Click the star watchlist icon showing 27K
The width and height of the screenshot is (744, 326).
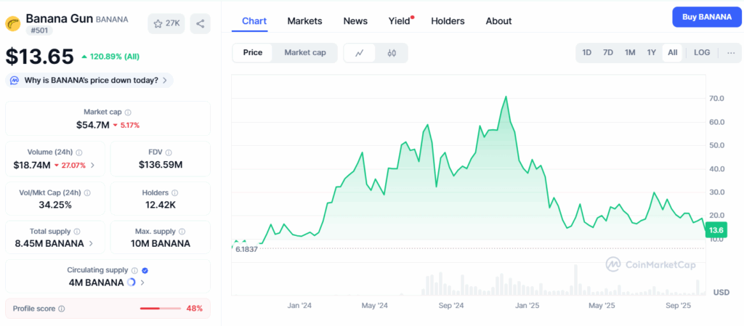(x=166, y=23)
